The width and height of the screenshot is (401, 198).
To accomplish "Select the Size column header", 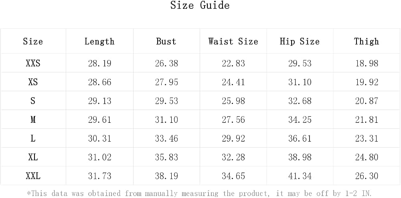I will (x=33, y=41).
